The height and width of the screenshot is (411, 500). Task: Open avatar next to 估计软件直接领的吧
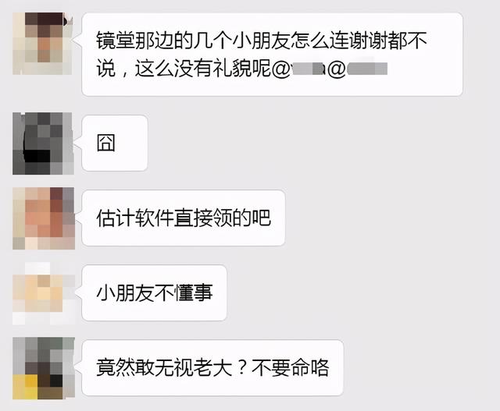(44, 218)
